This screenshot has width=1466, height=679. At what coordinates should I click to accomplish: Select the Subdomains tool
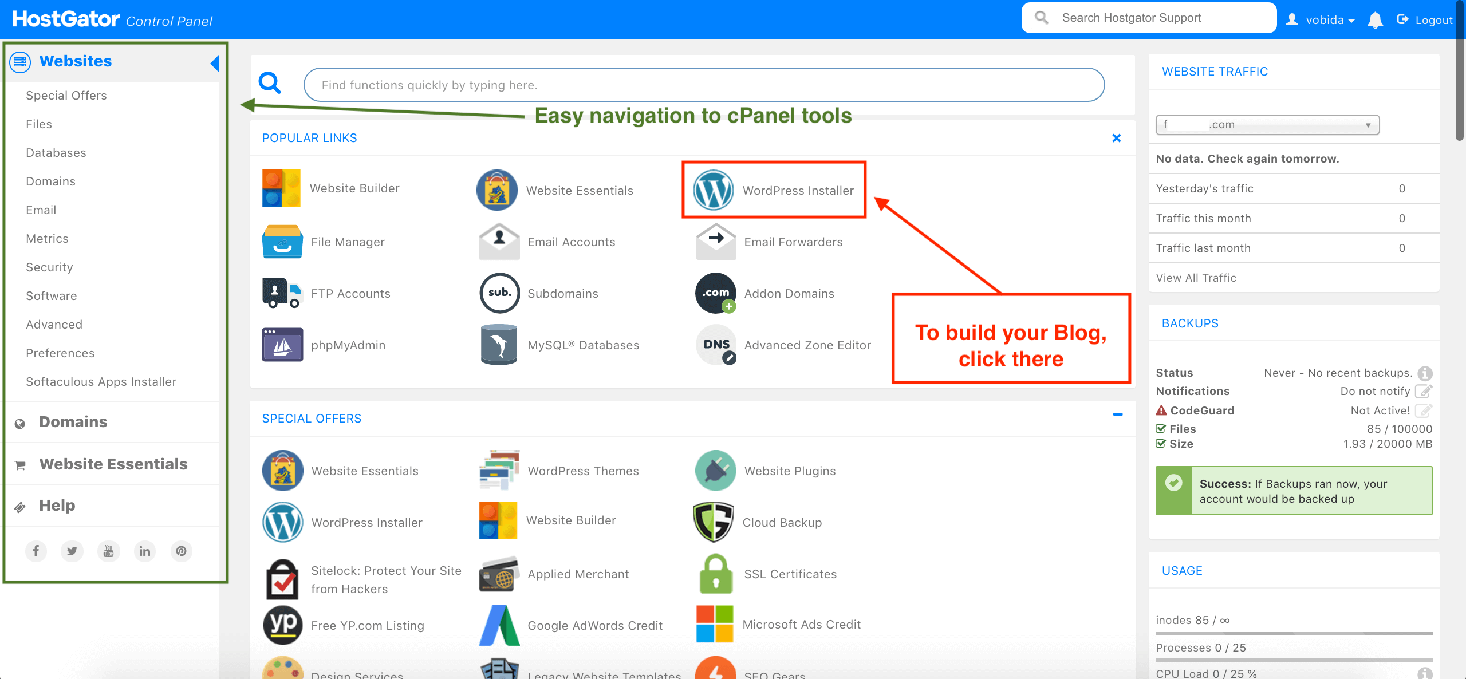[562, 293]
